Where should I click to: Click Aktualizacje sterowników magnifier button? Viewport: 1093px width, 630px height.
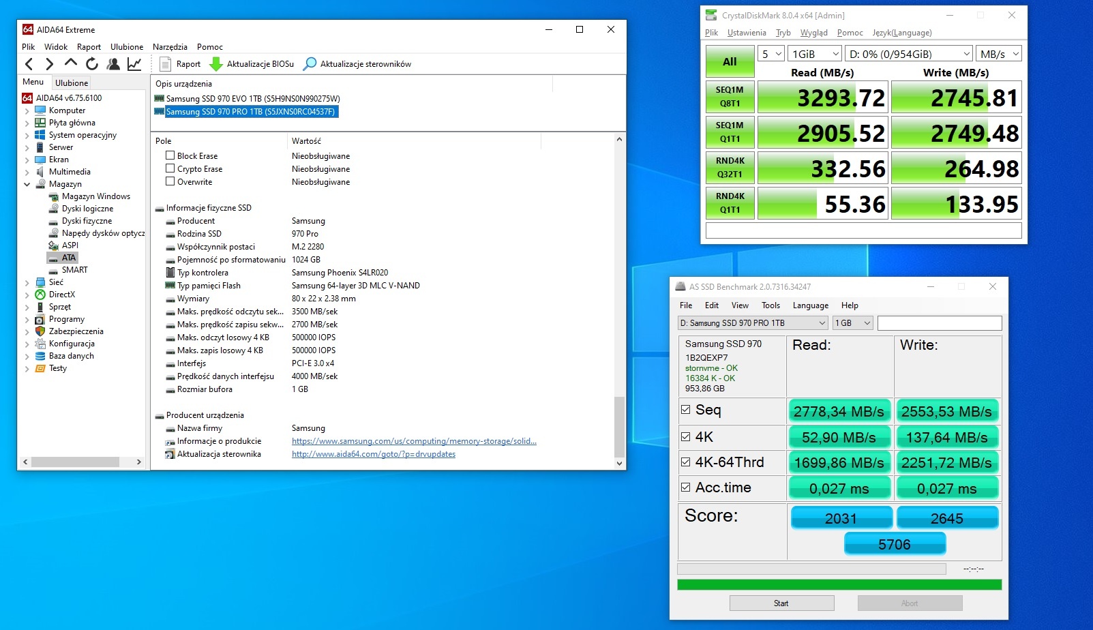pos(357,64)
